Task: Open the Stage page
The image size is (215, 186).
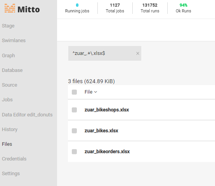Action: coord(8,26)
